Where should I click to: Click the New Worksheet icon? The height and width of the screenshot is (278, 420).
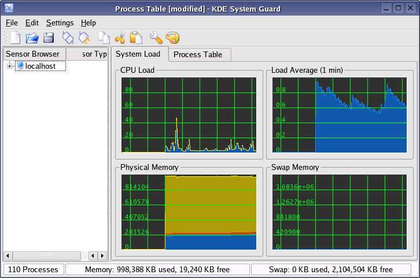[x=16, y=38]
